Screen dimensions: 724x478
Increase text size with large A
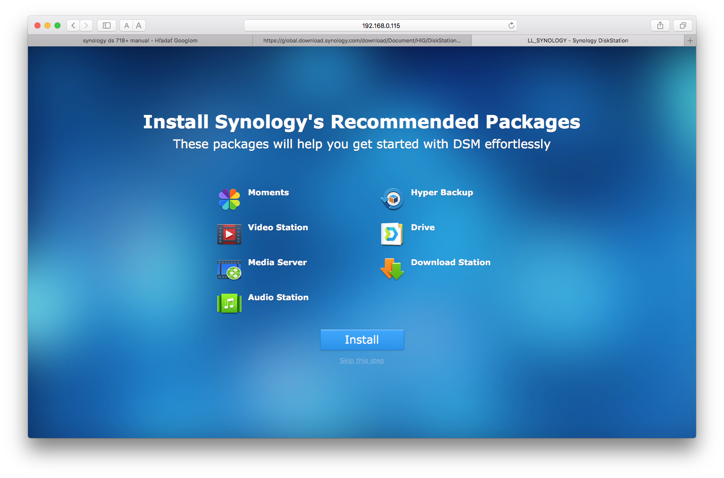(x=139, y=25)
